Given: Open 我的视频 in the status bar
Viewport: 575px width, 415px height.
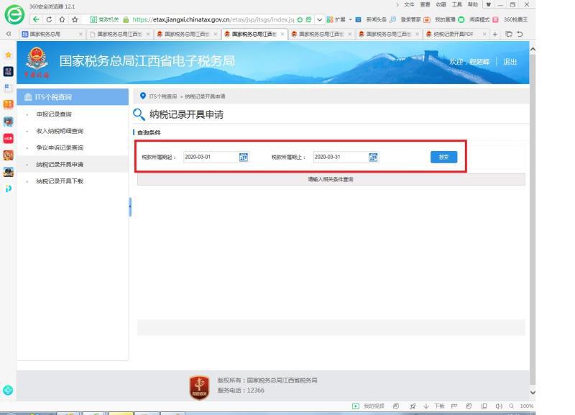Looking at the screenshot, I should pyautogui.click(x=369, y=406).
